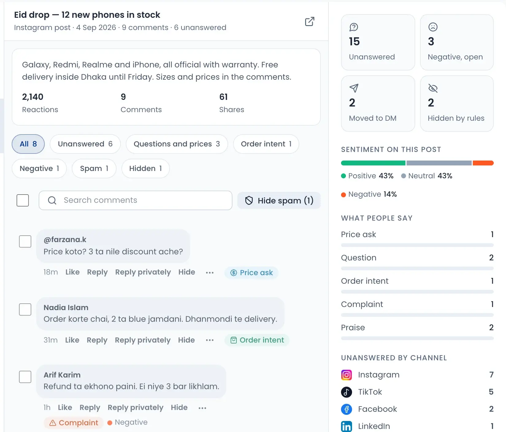Filter by Questions and prices

coord(177,144)
